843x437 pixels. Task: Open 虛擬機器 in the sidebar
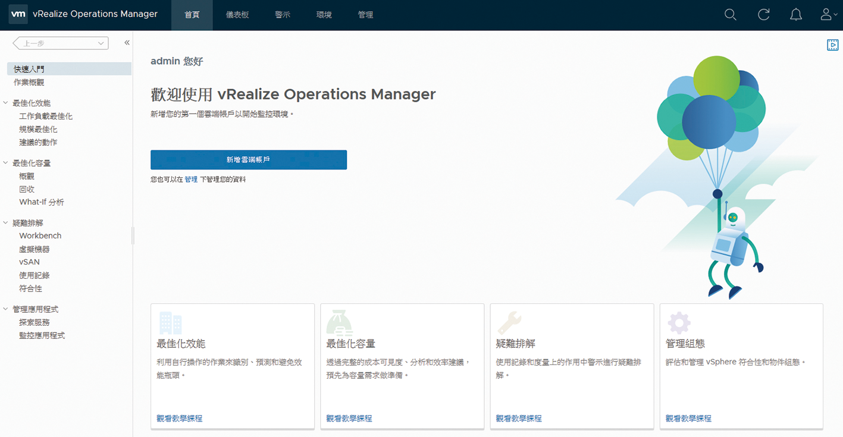pyautogui.click(x=35, y=250)
